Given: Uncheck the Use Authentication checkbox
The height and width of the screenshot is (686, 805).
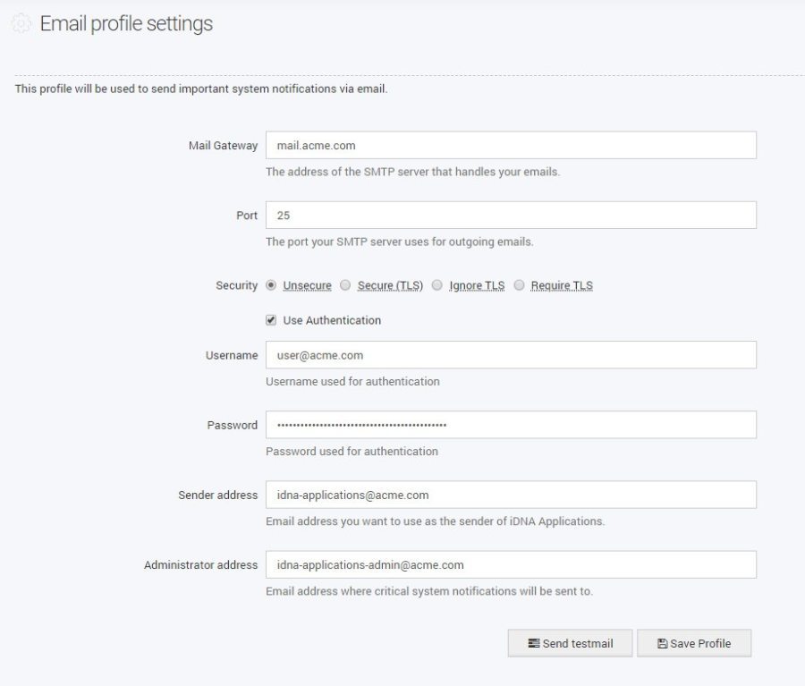Looking at the screenshot, I should pyautogui.click(x=271, y=320).
